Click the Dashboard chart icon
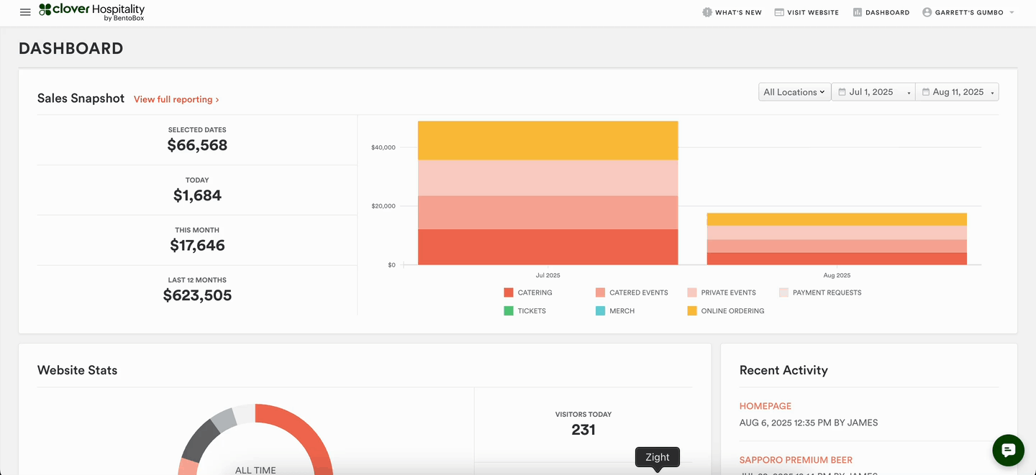1036x475 pixels. tap(858, 12)
